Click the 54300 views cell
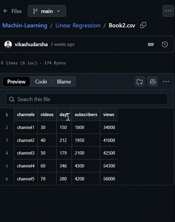This screenshot has height=222, width=175. tap(109, 166)
